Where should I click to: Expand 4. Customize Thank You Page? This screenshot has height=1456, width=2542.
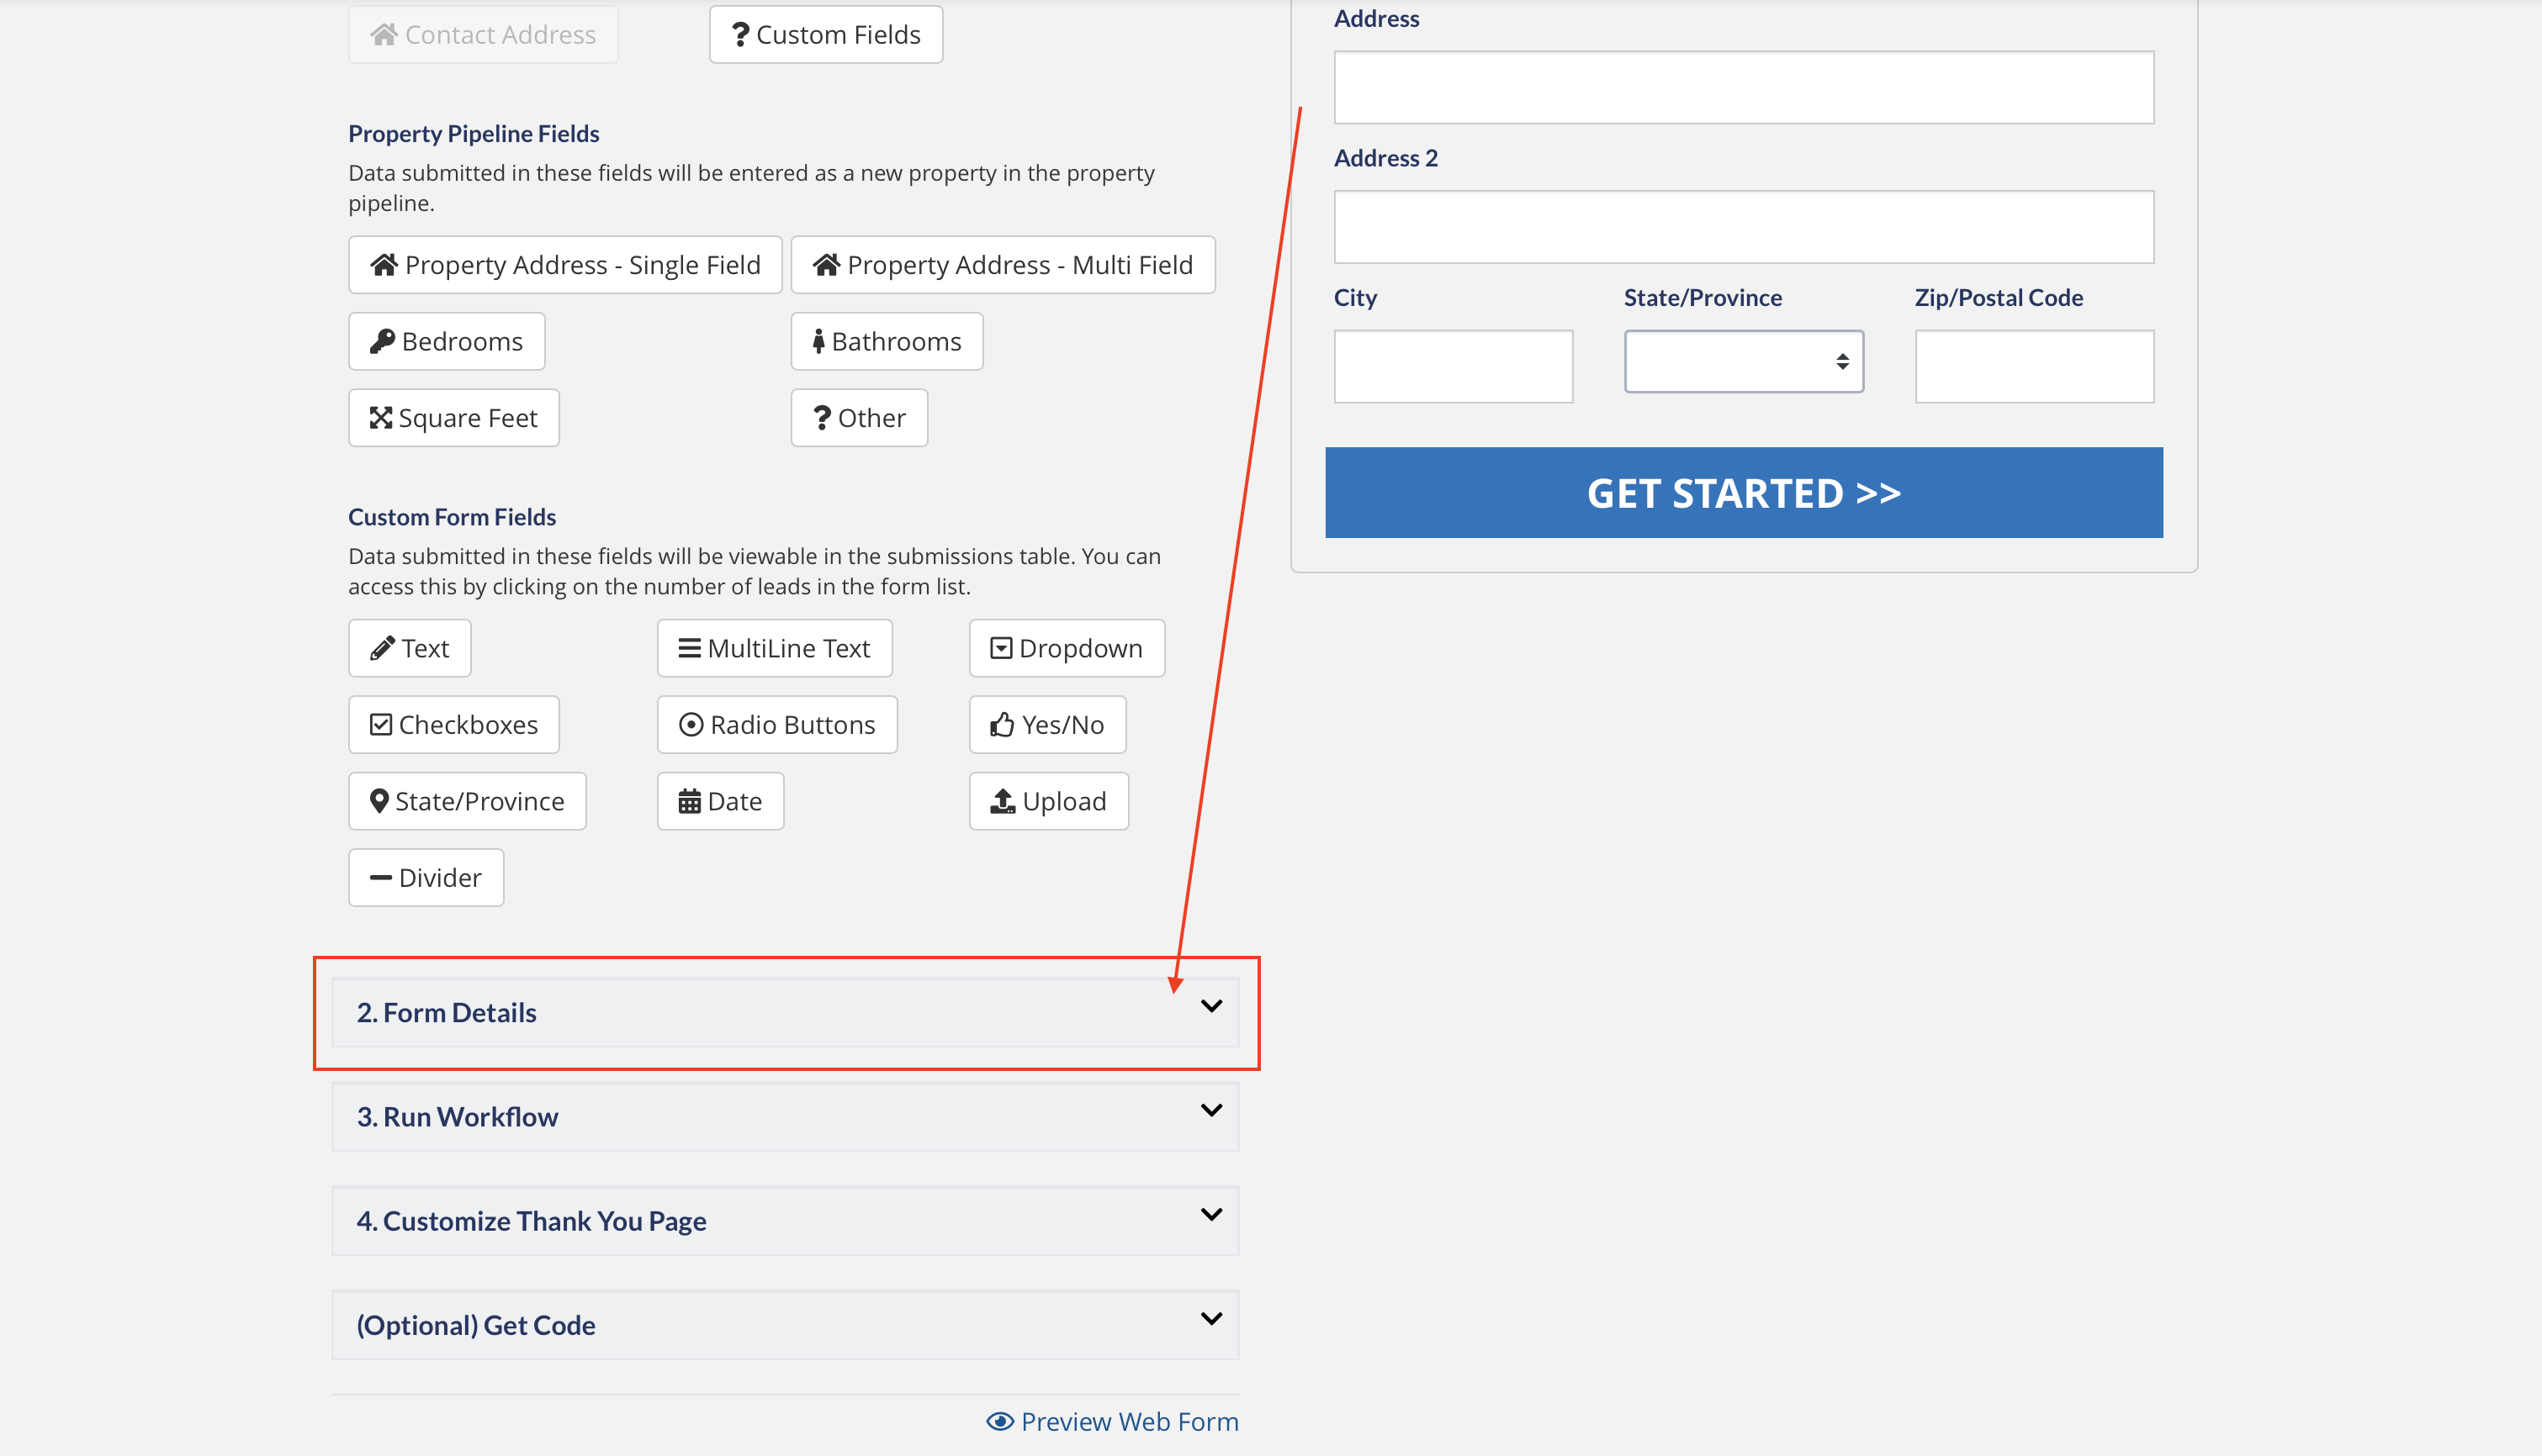point(786,1221)
